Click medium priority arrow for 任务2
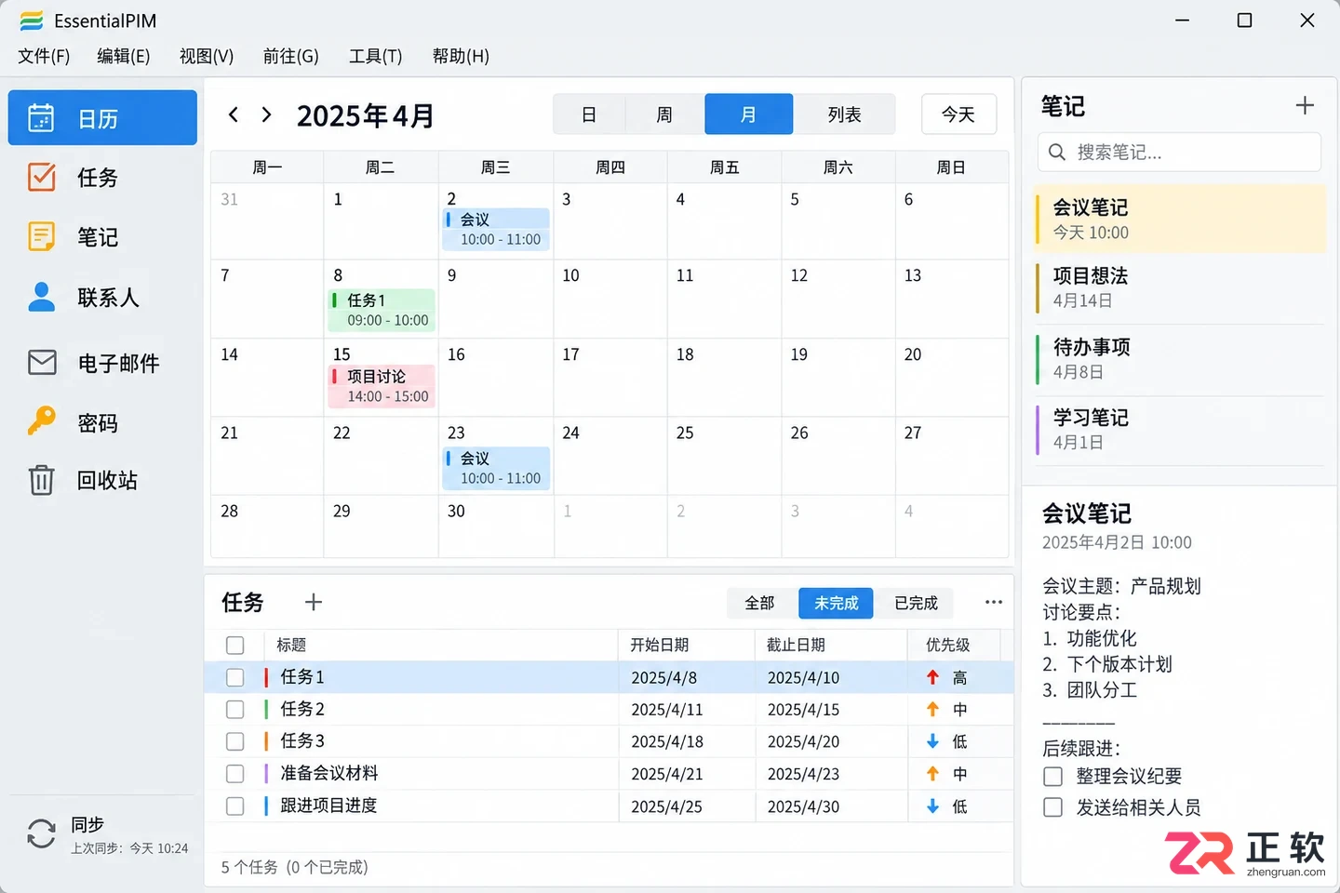Image resolution: width=1340 pixels, height=893 pixels. point(932,709)
